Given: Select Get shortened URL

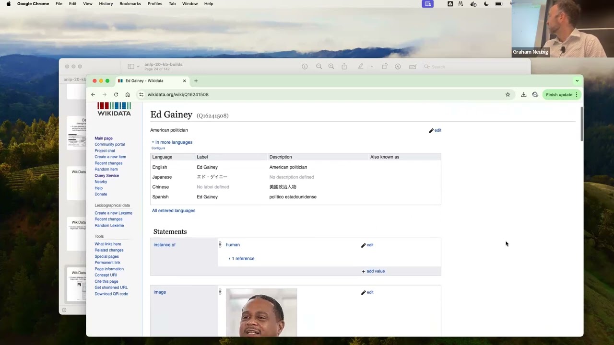Looking at the screenshot, I should coord(111,287).
